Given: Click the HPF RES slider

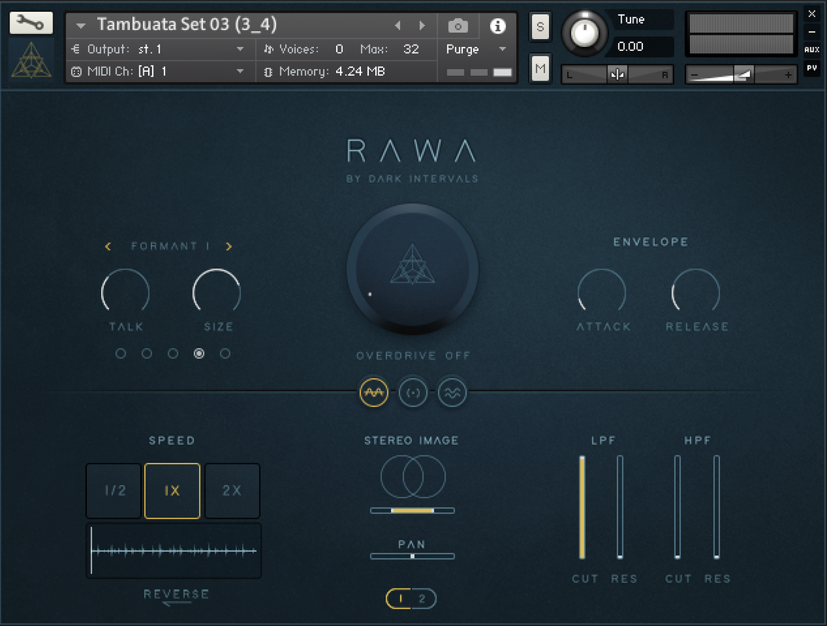Looking at the screenshot, I should [x=717, y=507].
